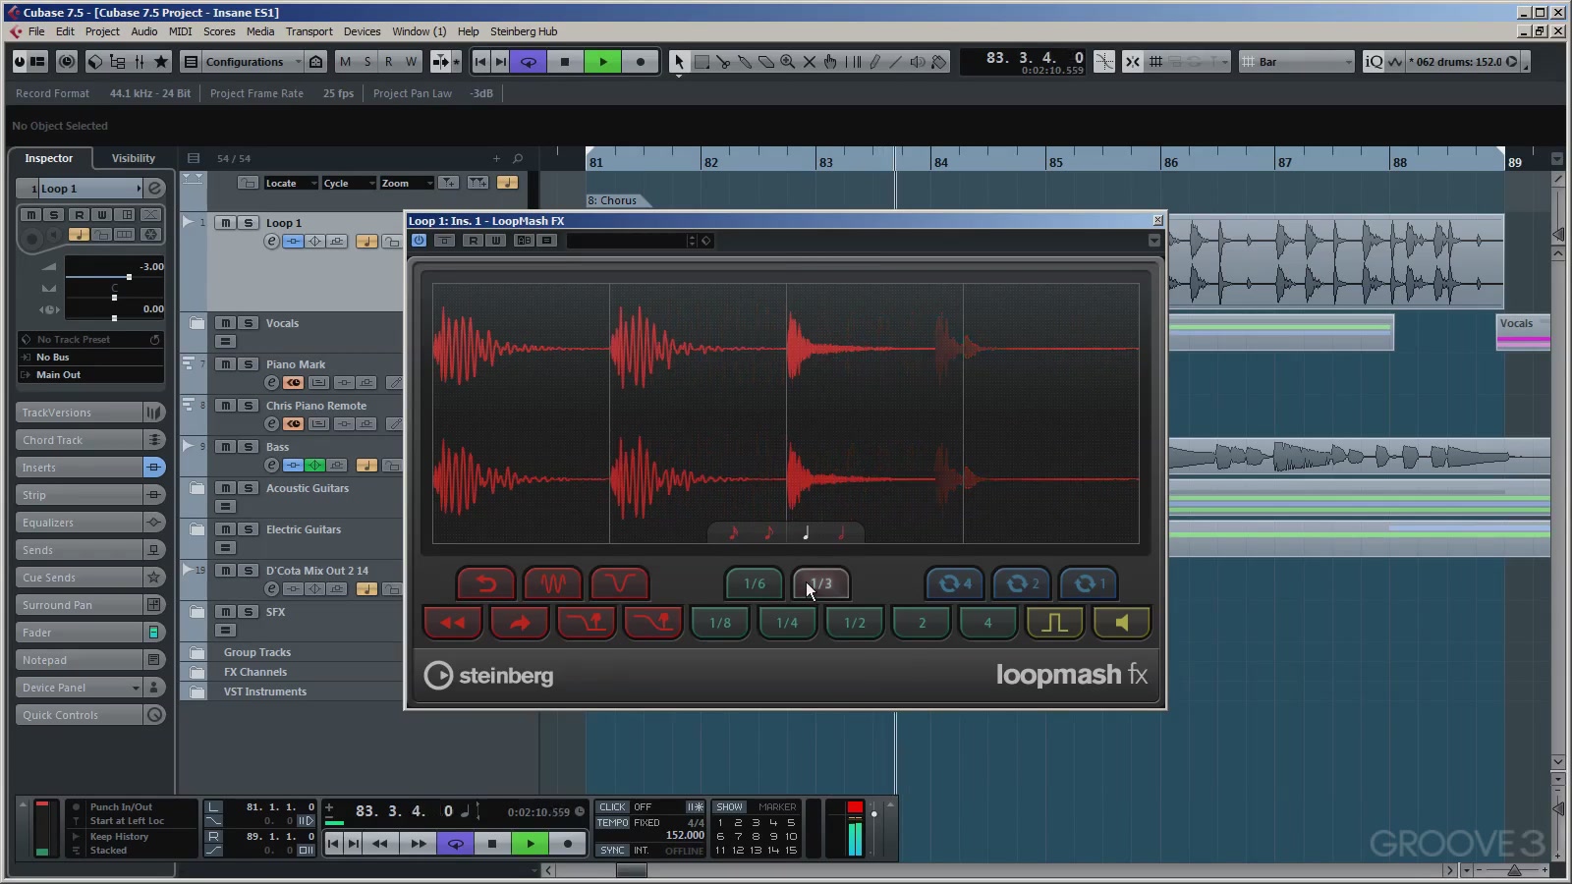This screenshot has width=1572, height=884.
Task: Select the Zoom magnifier tool
Action: pos(788,62)
